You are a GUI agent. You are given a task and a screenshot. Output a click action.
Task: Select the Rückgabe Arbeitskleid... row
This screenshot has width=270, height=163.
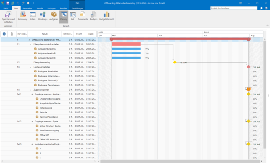tap(49, 71)
